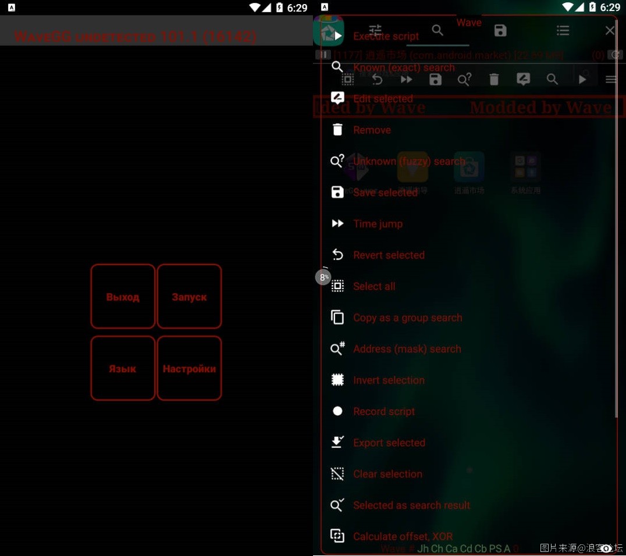The image size is (626, 556).
Task: Tap the Выход button
Action: (123, 297)
